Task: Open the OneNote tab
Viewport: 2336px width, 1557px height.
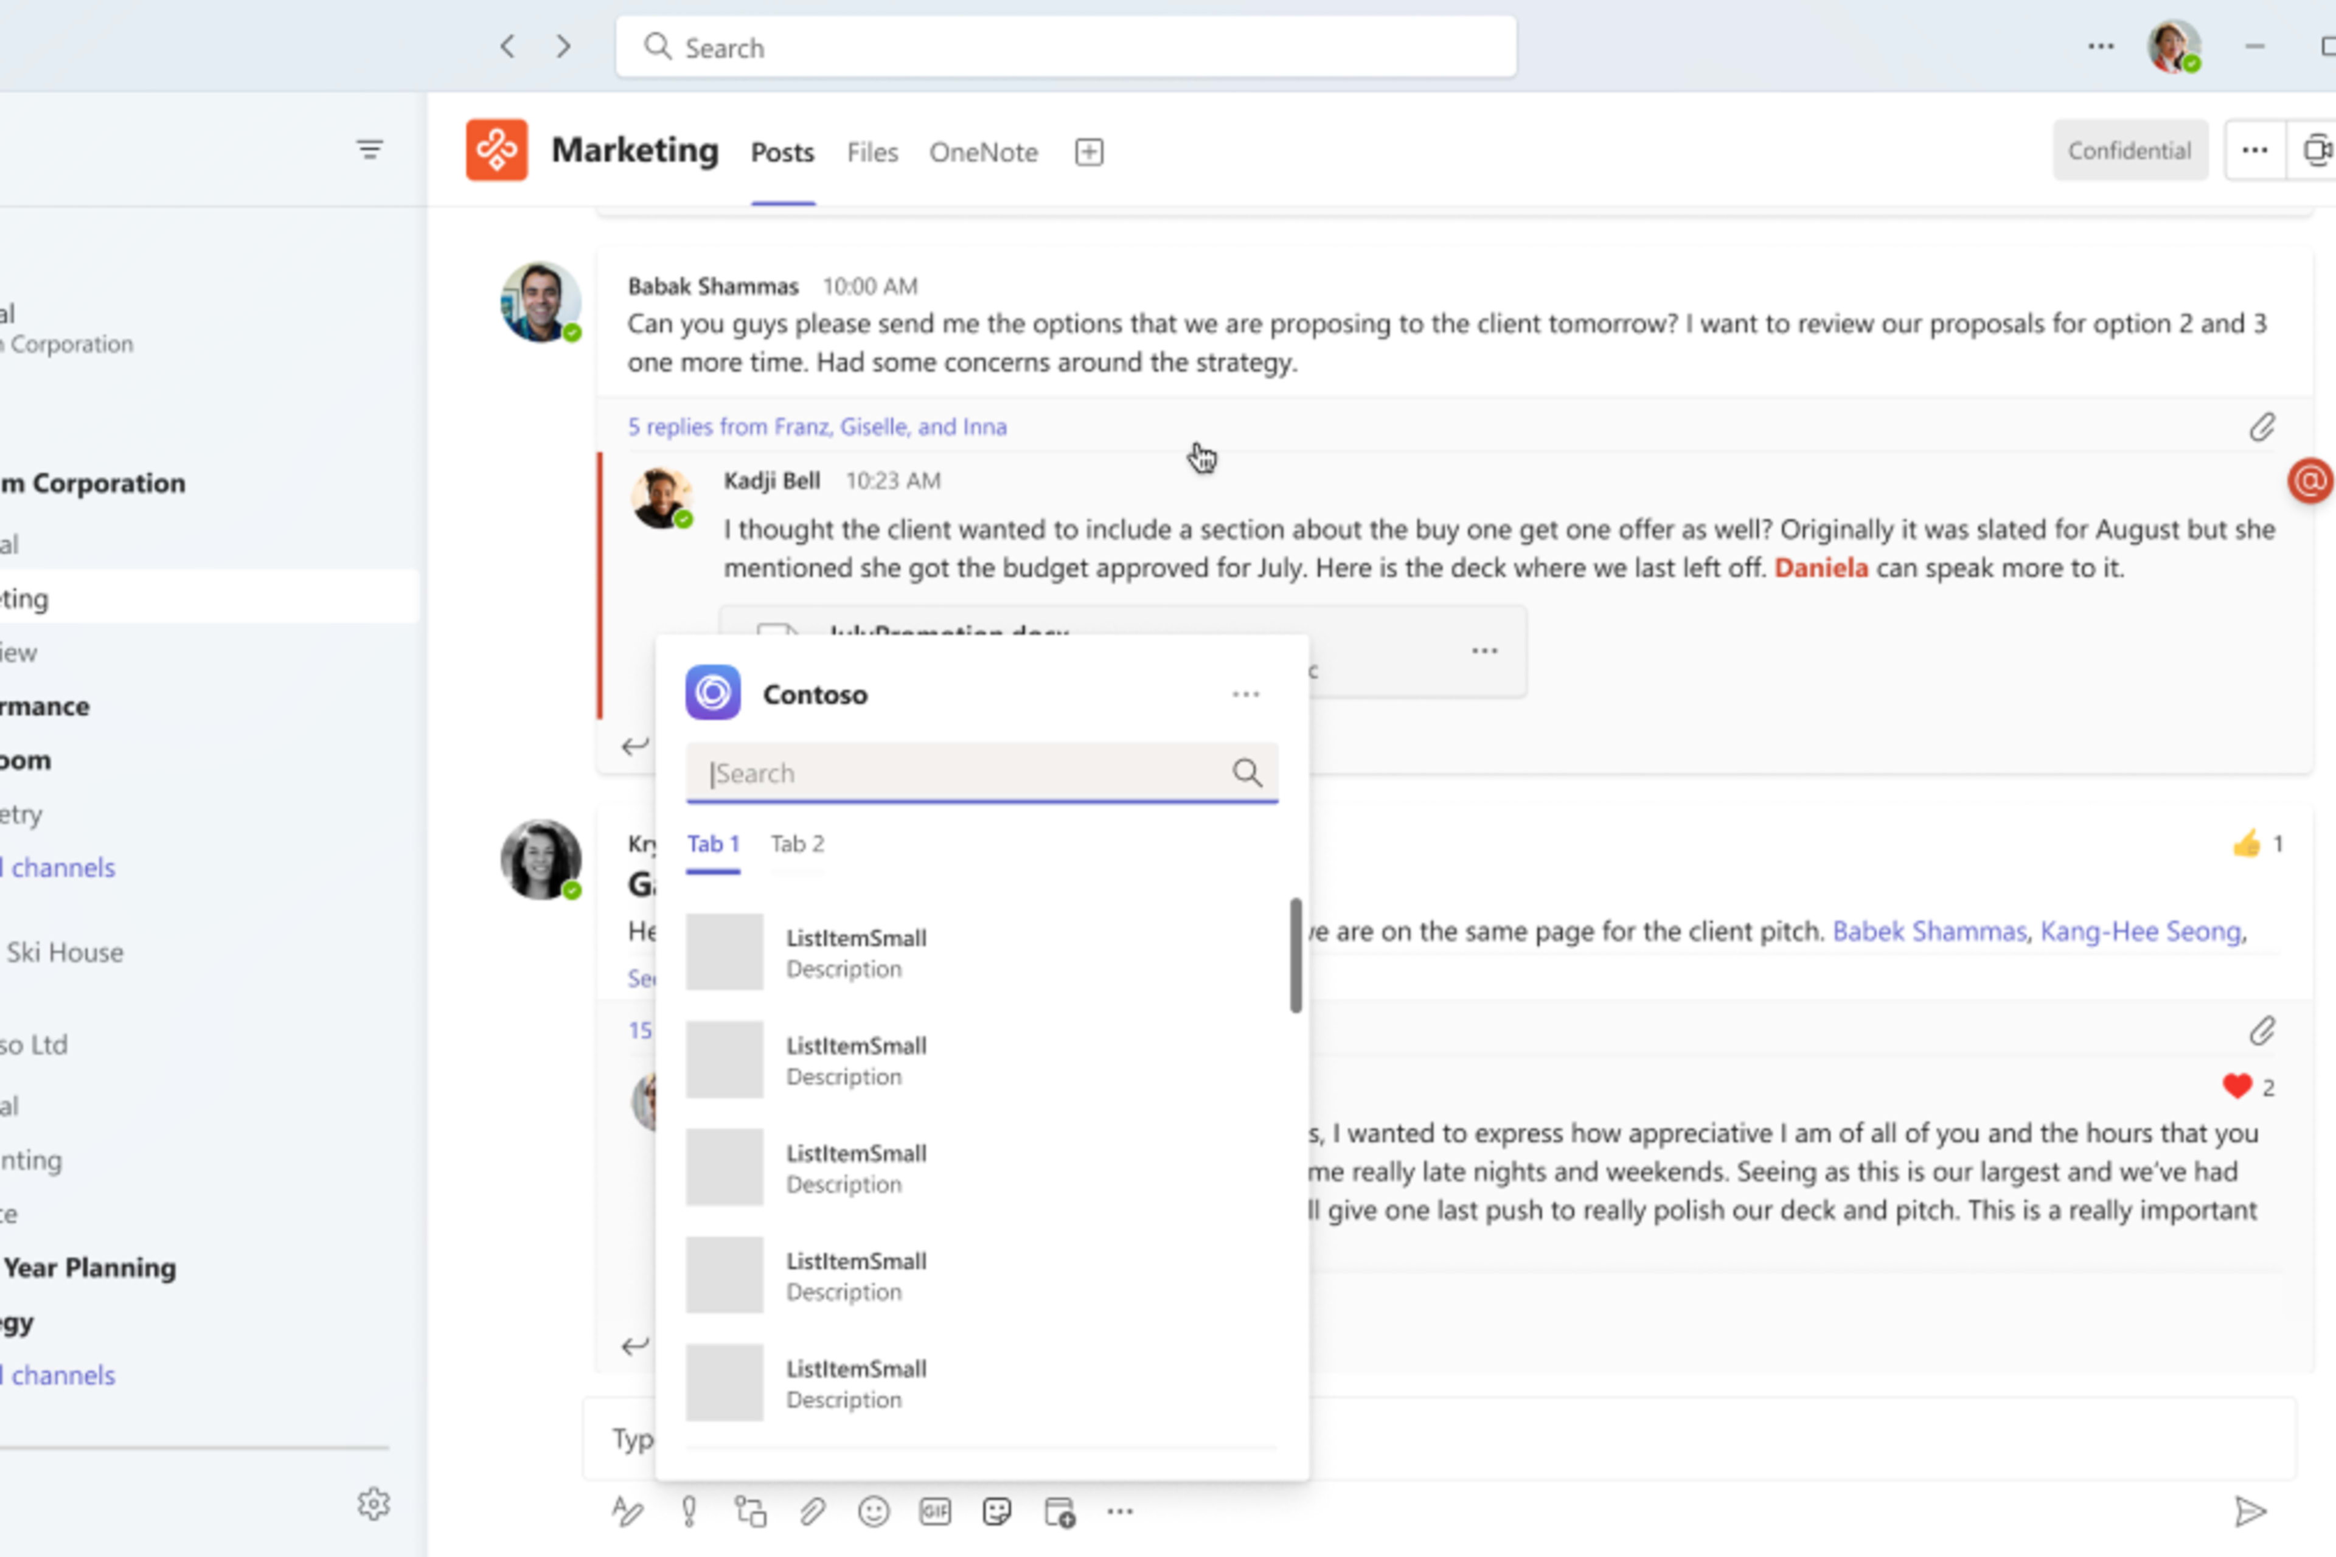Action: point(983,152)
